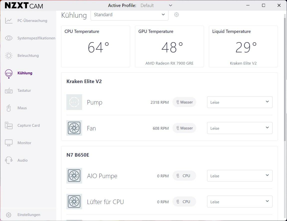
Task: Click the Kraken Elite V2 label under Liquid Temperature
Action: 243,63
